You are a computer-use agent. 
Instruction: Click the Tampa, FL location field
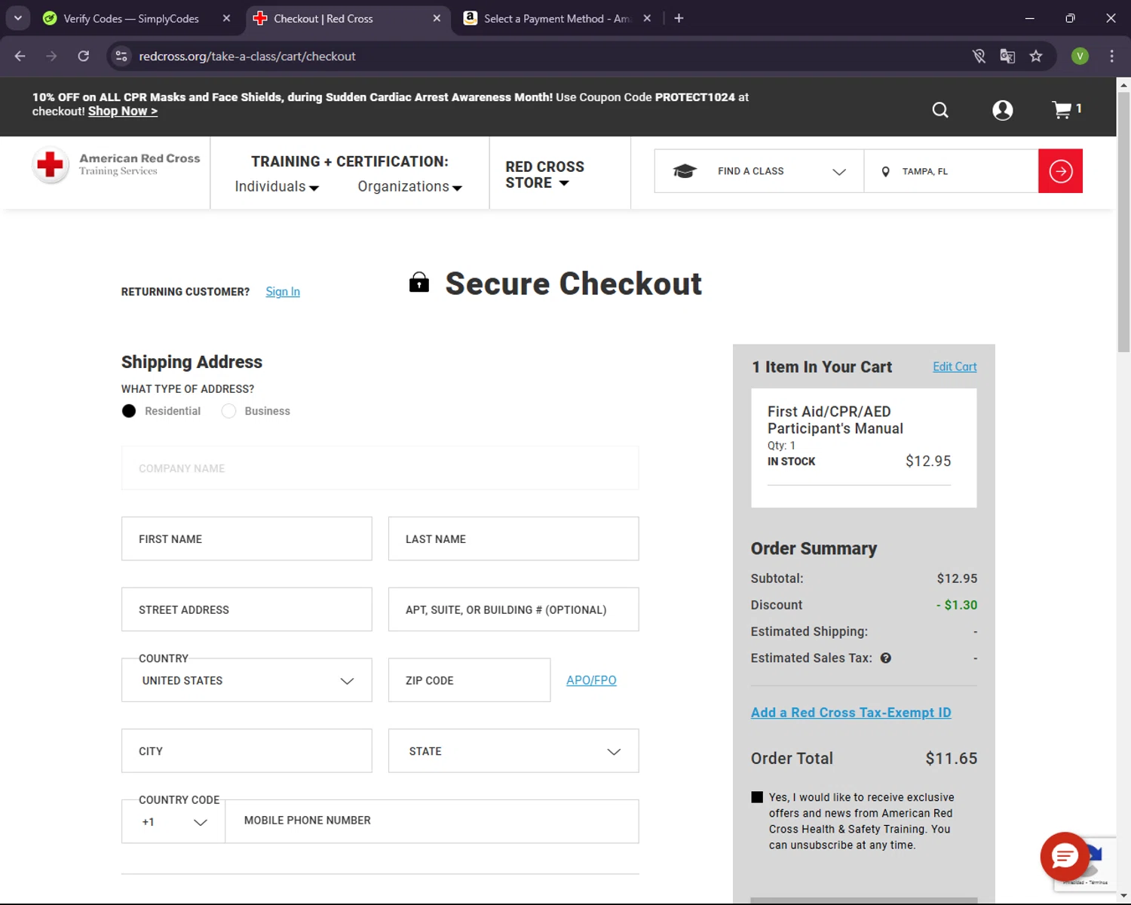coord(952,171)
